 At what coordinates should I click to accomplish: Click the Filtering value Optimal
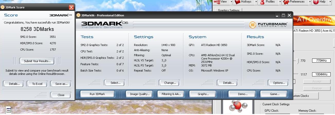pyautogui.click(x=166, y=55)
